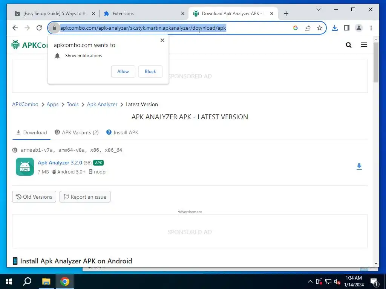The image size is (386, 289).
Task: Open the taskbar clock and date
Action: [354, 281]
